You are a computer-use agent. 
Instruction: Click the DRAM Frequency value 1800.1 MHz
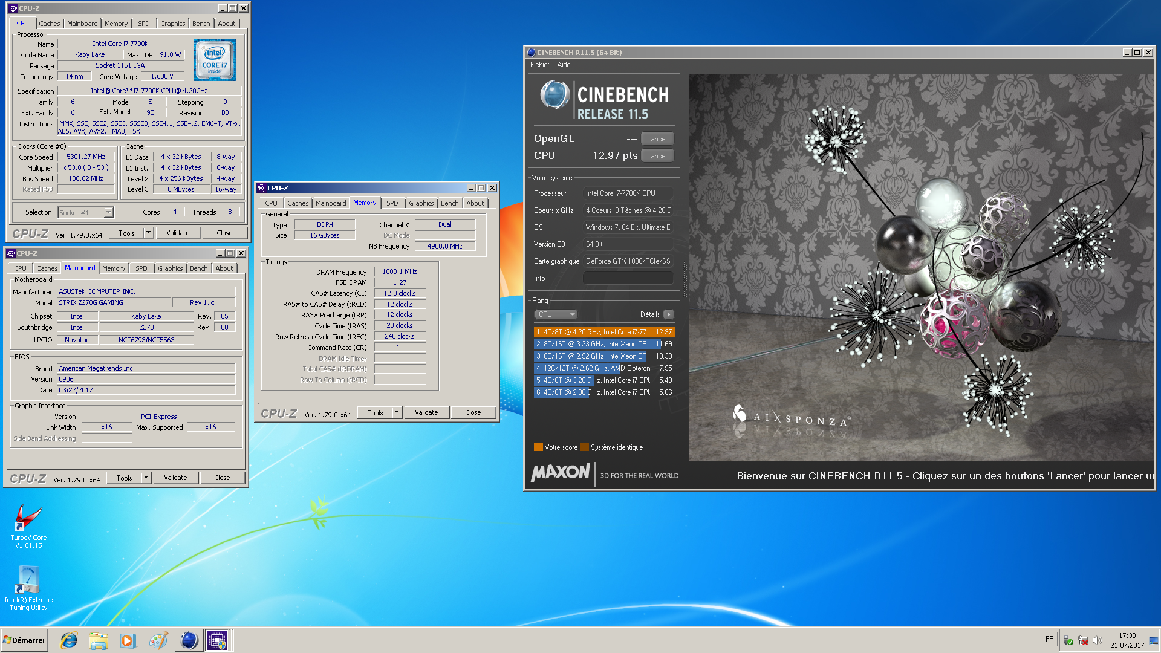[400, 272]
